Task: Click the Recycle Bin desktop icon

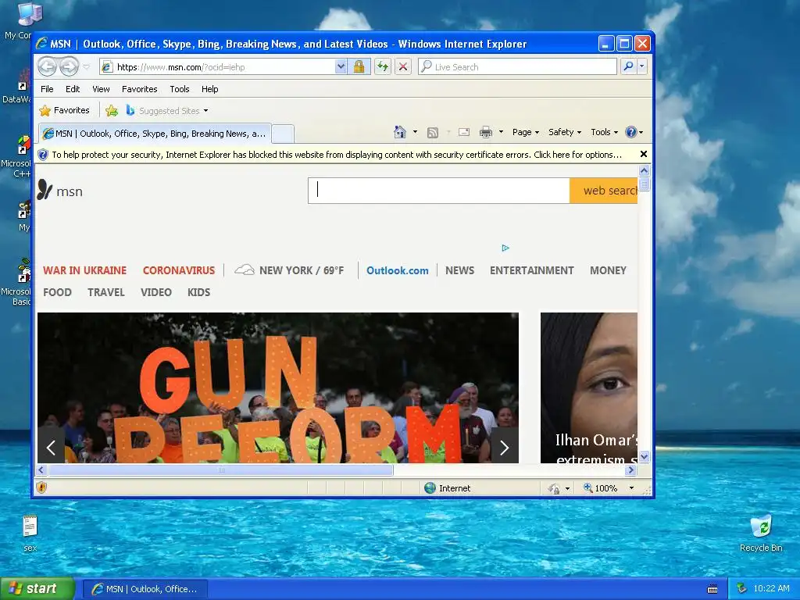Action: tap(761, 534)
